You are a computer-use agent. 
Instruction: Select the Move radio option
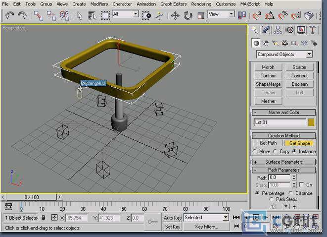(255, 152)
